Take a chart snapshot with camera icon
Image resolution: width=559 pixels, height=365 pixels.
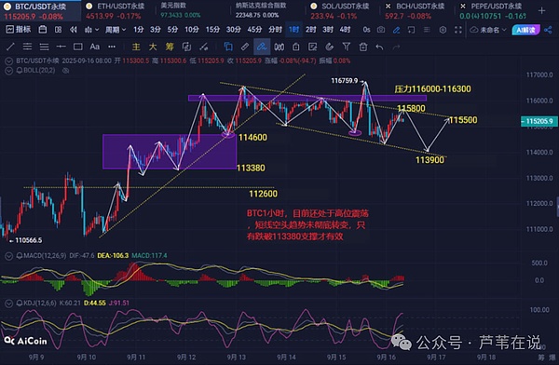pyautogui.click(x=381, y=30)
